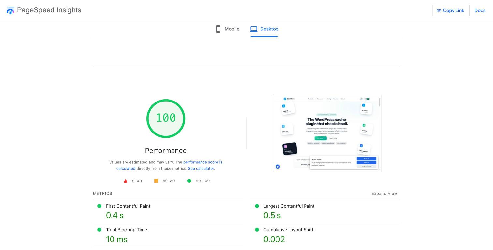The width and height of the screenshot is (493, 250).
Task: Click the Cumulative Layout Shift label
Action: [288, 230]
